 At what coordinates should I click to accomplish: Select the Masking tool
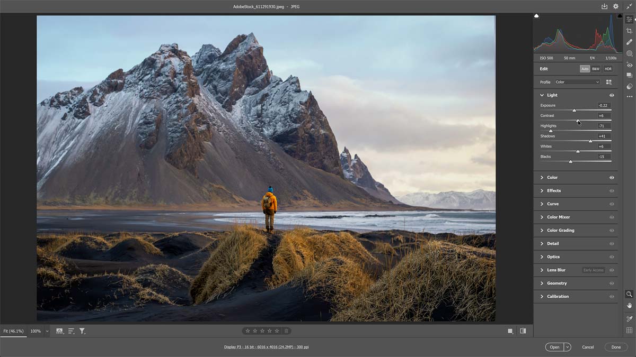click(630, 53)
